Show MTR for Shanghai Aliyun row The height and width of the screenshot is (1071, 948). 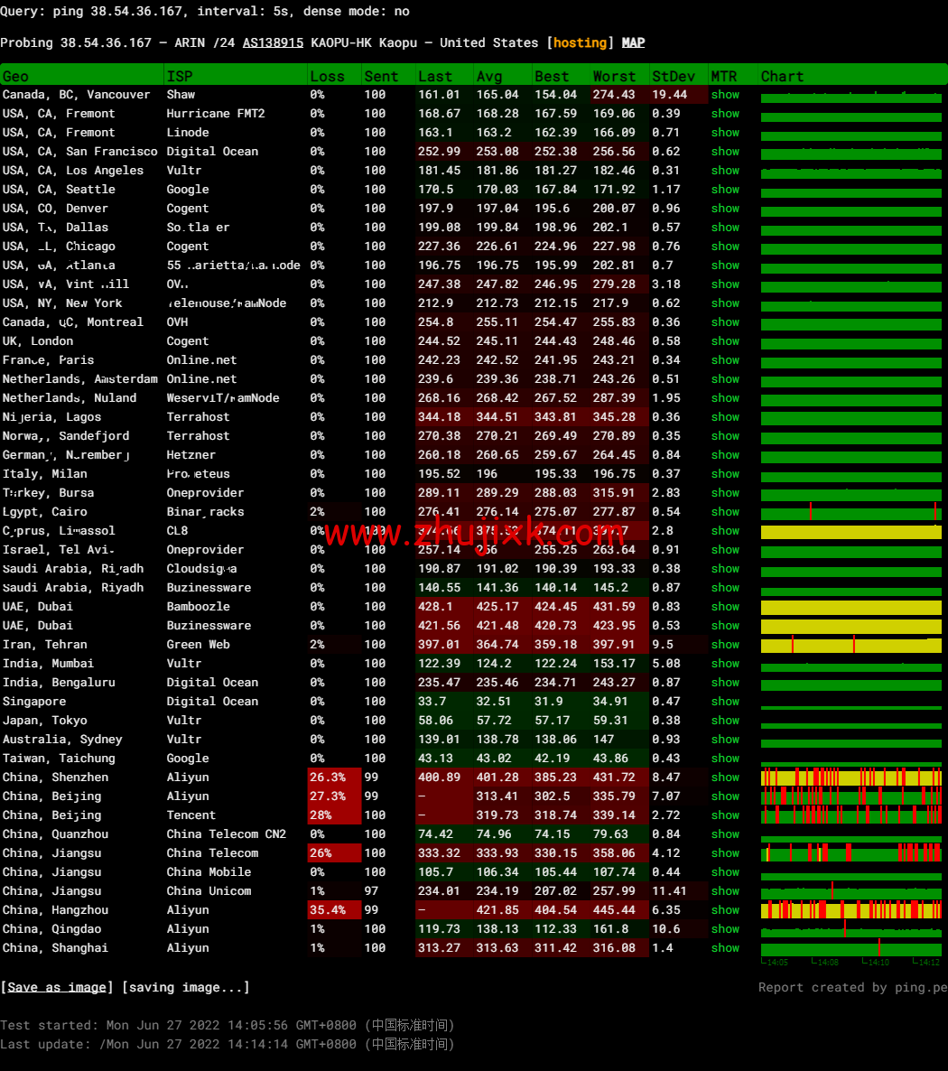[x=724, y=948]
